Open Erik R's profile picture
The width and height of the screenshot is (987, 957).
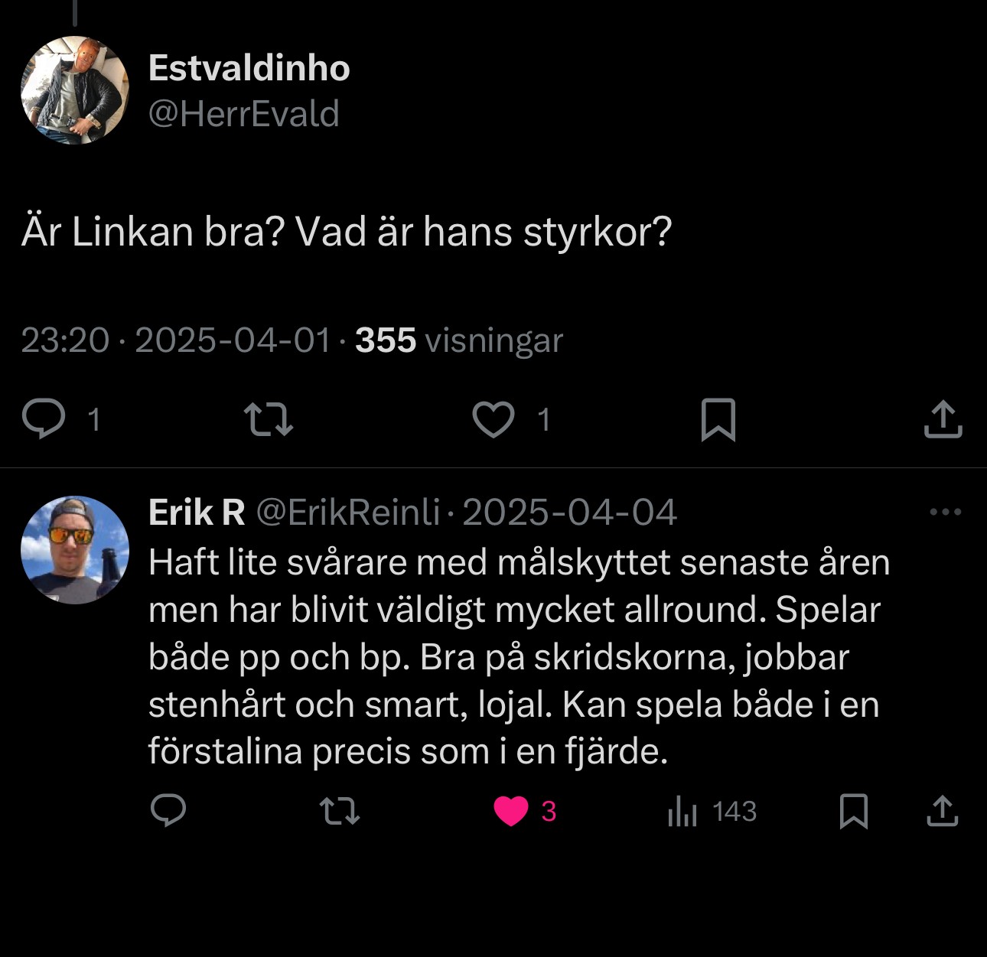point(75,549)
